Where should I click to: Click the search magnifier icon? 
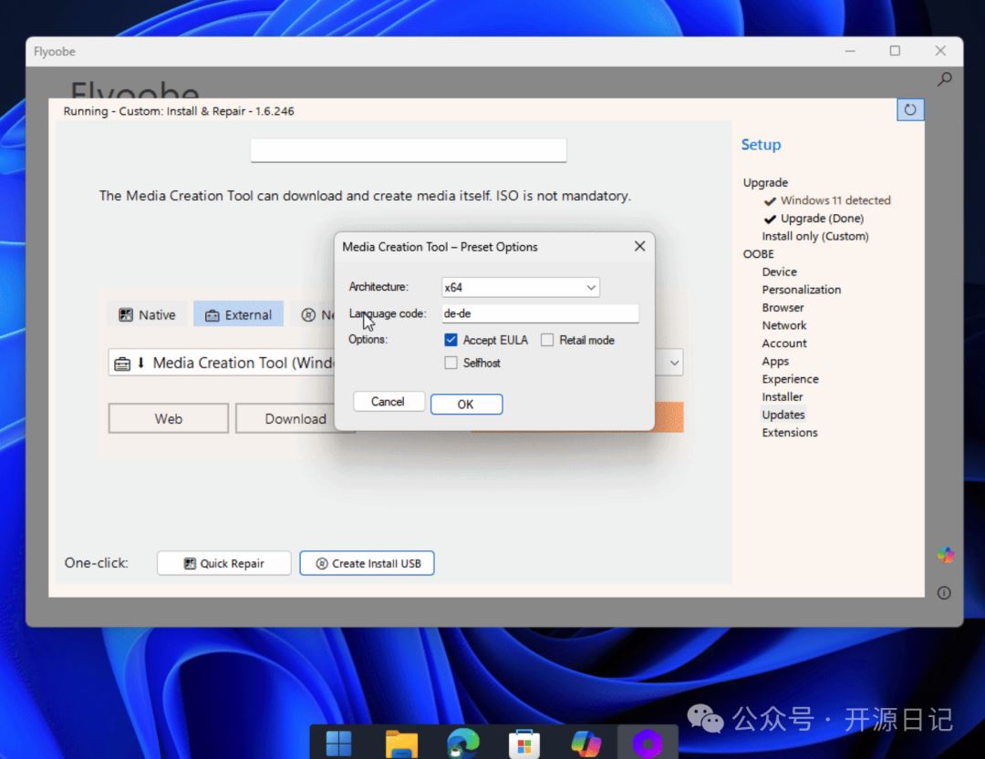[944, 79]
